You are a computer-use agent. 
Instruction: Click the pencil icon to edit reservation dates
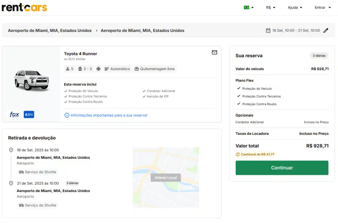(x=326, y=30)
